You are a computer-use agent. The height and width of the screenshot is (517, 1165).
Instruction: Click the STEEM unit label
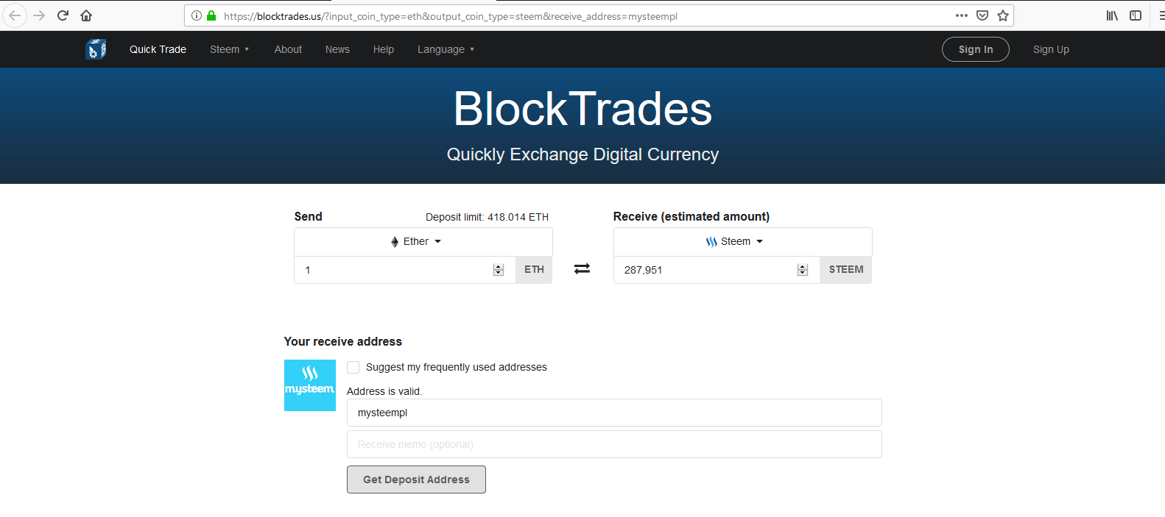[x=846, y=270]
